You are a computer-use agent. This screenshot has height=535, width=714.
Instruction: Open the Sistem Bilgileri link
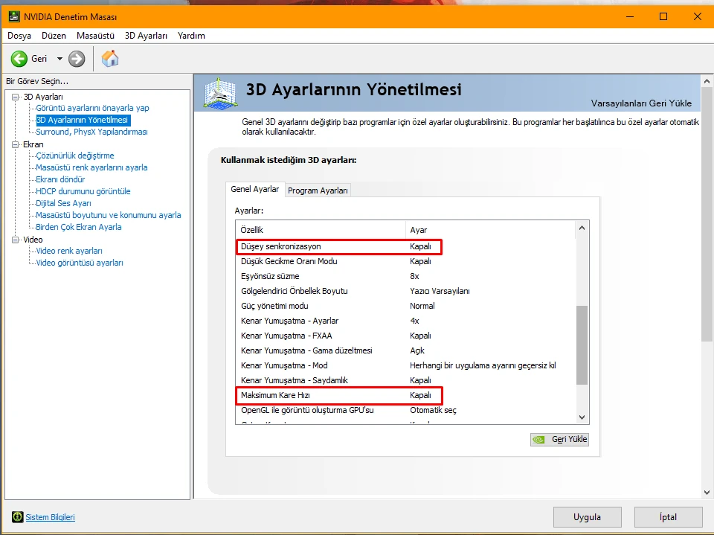click(50, 517)
